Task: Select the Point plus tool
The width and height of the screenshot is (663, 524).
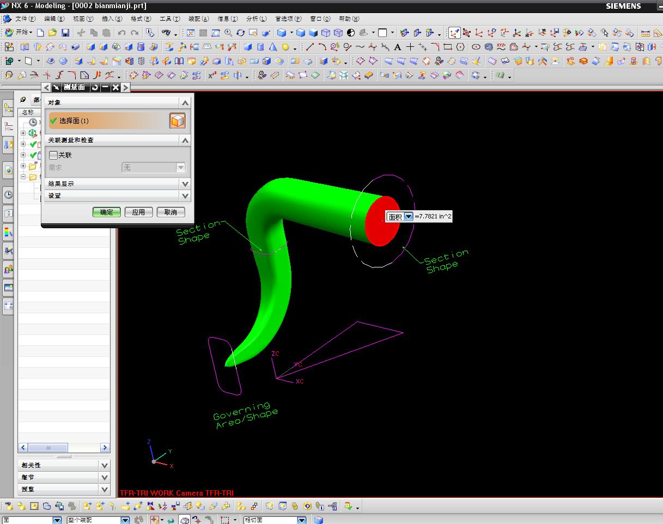Action: click(x=410, y=47)
